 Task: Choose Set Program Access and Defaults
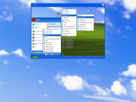(x=52, y=29)
